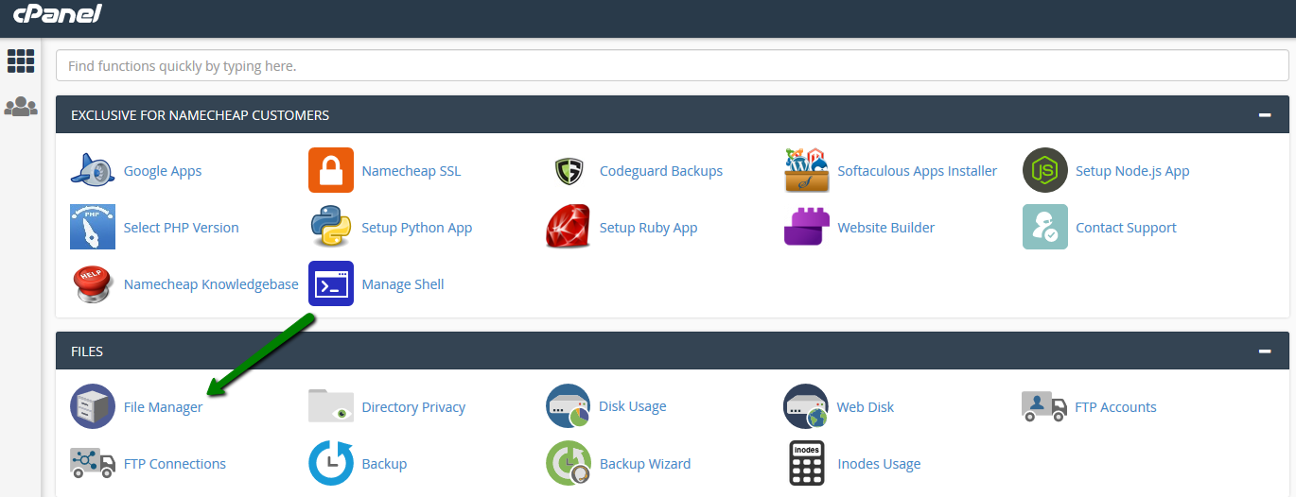
Task: Click the Backup clock icon
Action: [x=331, y=464]
